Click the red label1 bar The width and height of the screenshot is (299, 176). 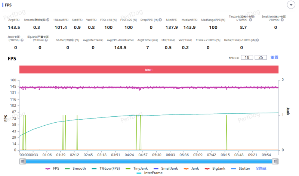[x=149, y=69]
